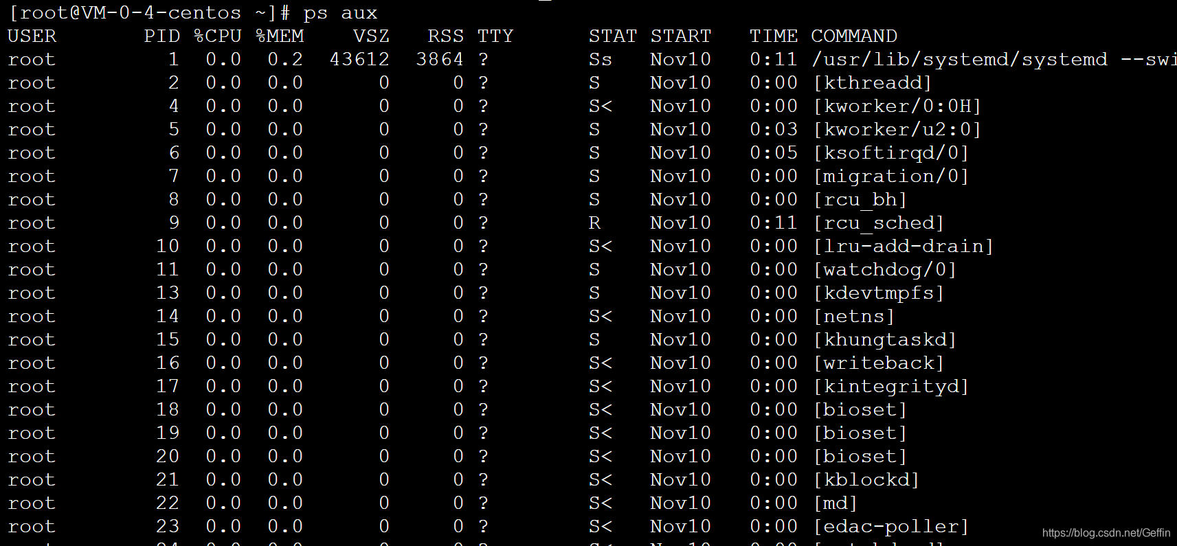Click the PID column header
This screenshot has height=546, width=1177.
(x=161, y=36)
